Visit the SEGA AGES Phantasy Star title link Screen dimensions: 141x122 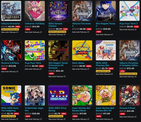(x=103, y=64)
